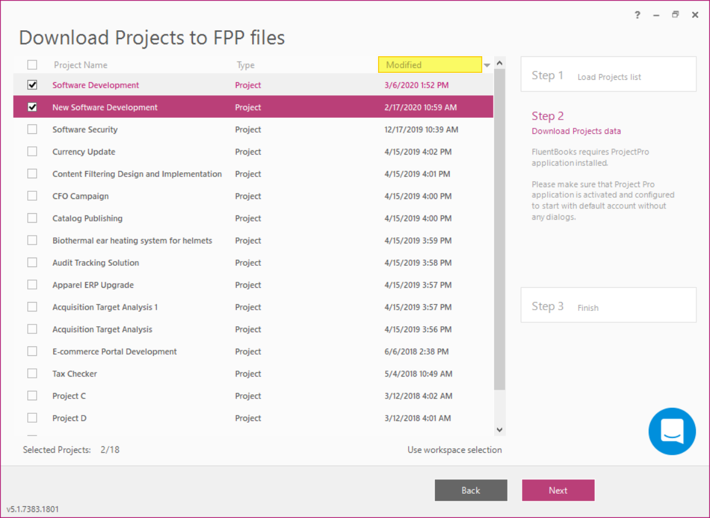The height and width of the screenshot is (518, 710).
Task: Click the Currency Update project name
Action: pos(84,152)
